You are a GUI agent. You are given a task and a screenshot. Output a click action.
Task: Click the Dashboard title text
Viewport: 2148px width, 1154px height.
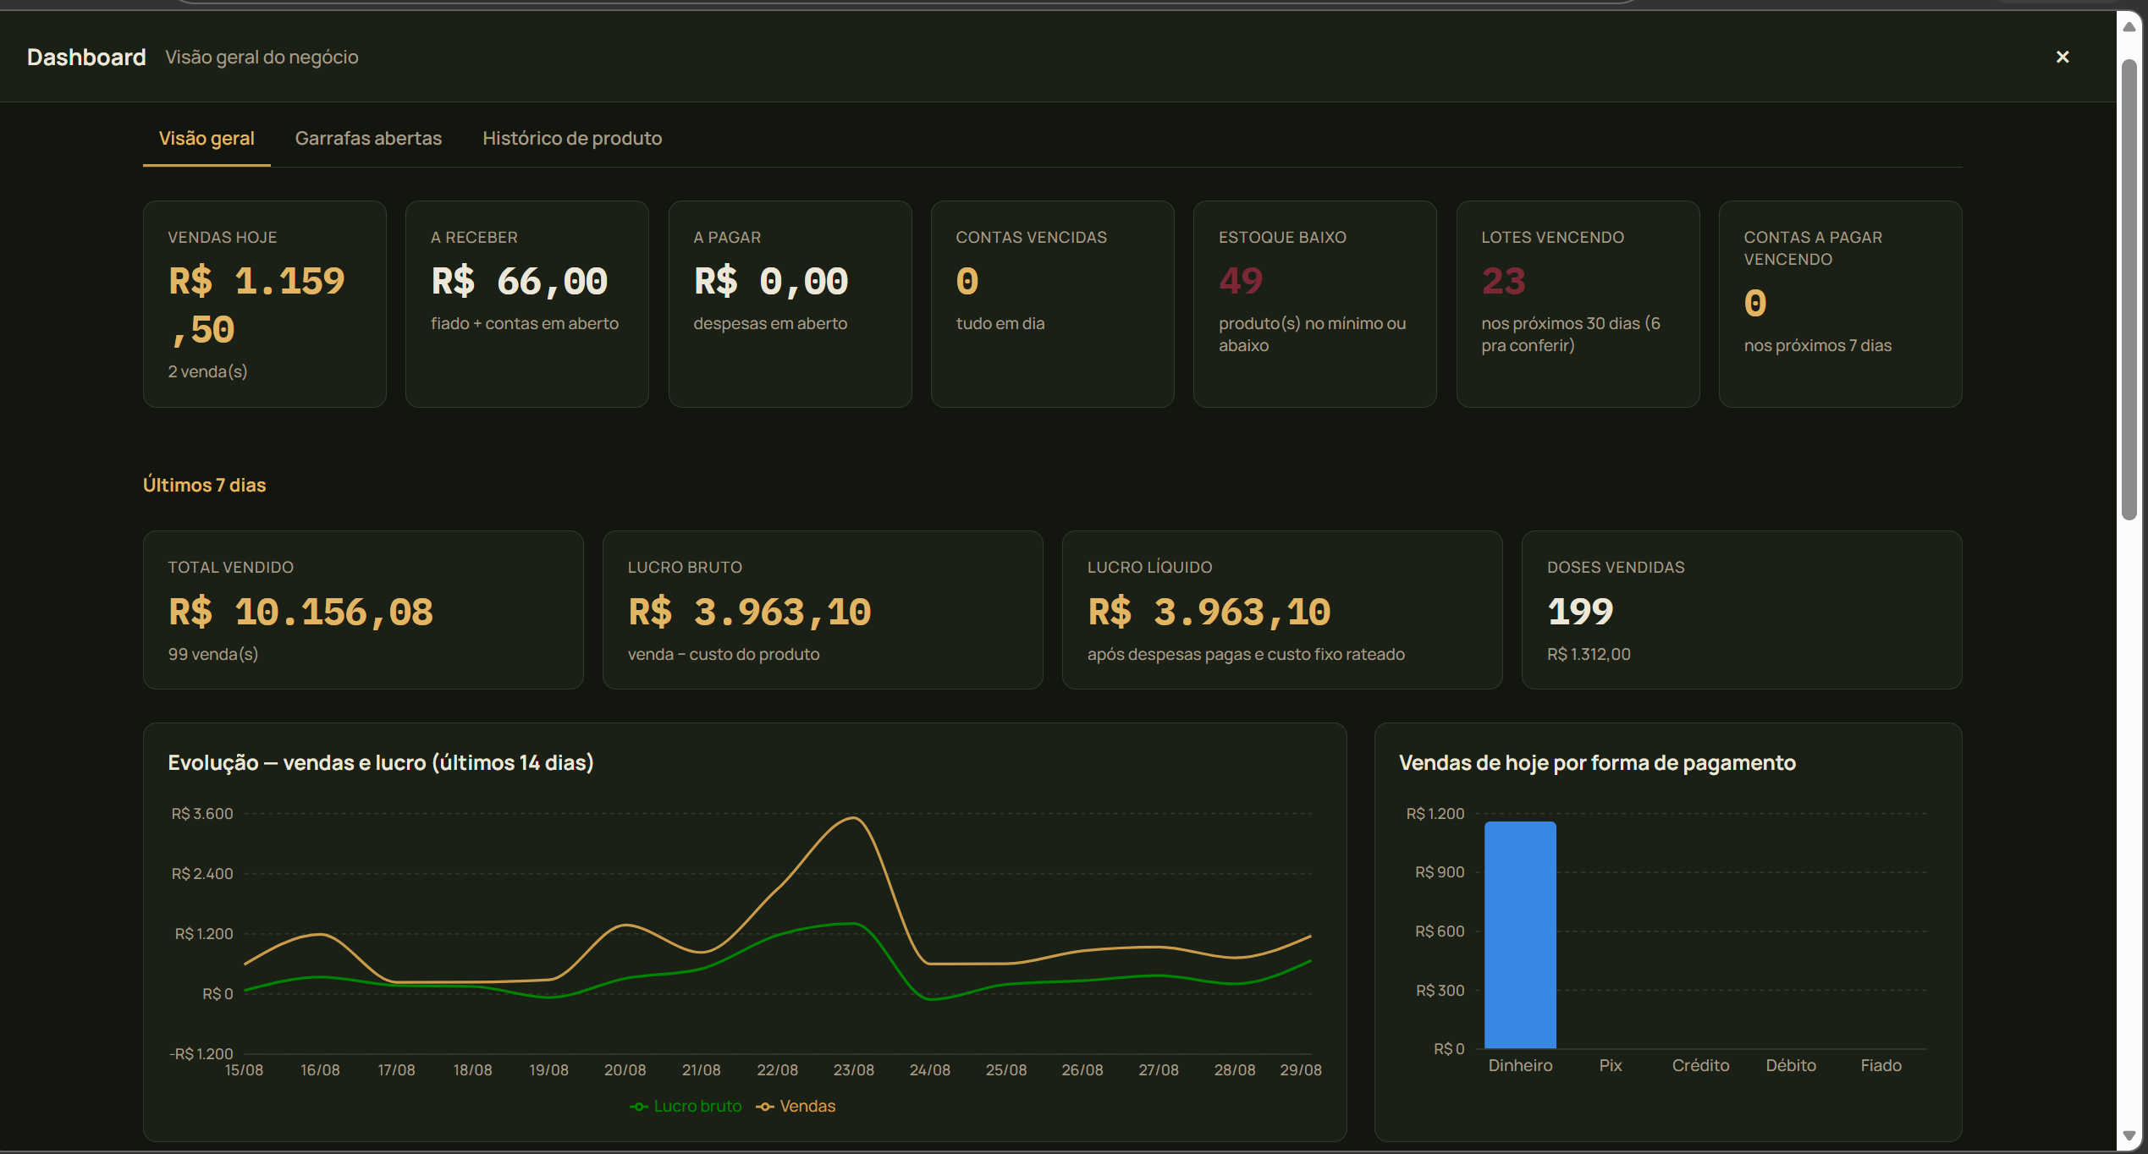tap(86, 57)
